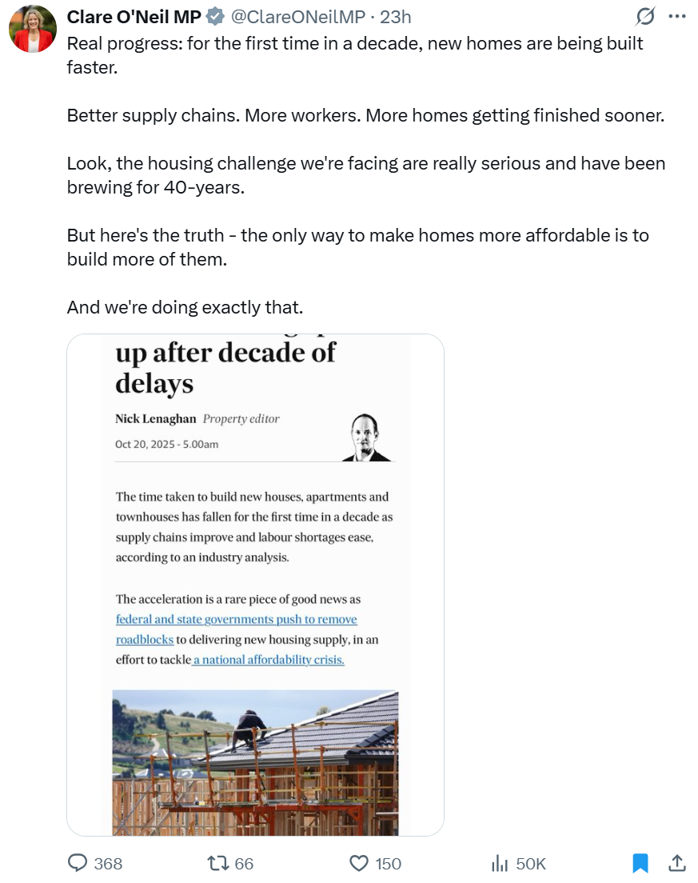Image resolution: width=698 pixels, height=883 pixels.
Task: Open the @ClareONeilMP handle link
Action: pos(299,17)
